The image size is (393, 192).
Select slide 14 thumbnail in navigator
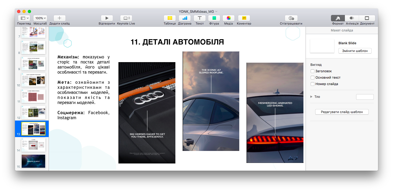pyautogui.click(x=33, y=145)
